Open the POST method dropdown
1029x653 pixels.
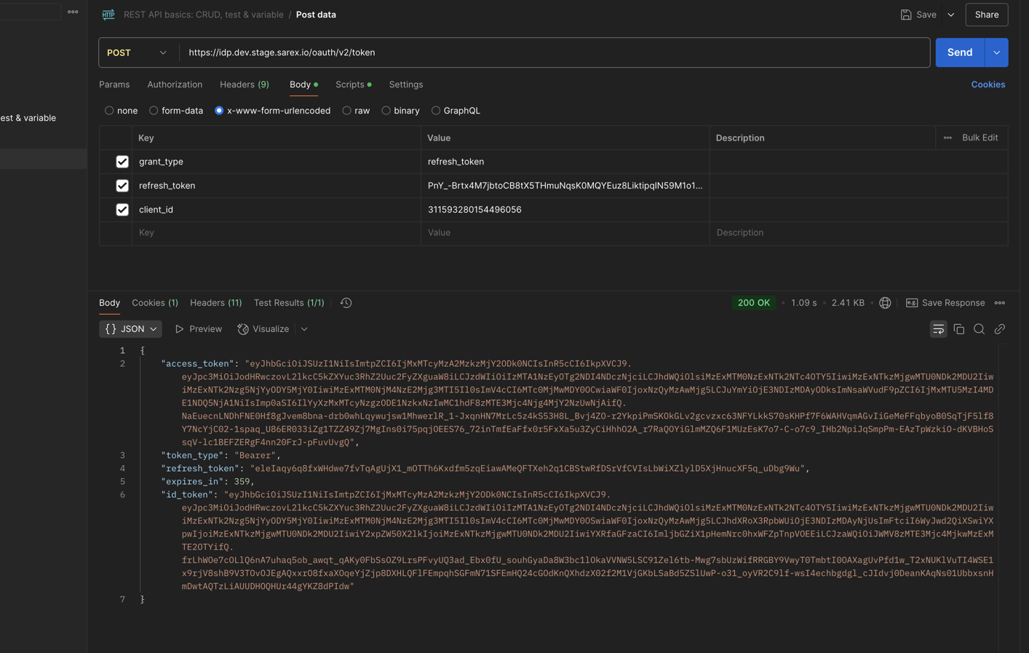pos(138,52)
